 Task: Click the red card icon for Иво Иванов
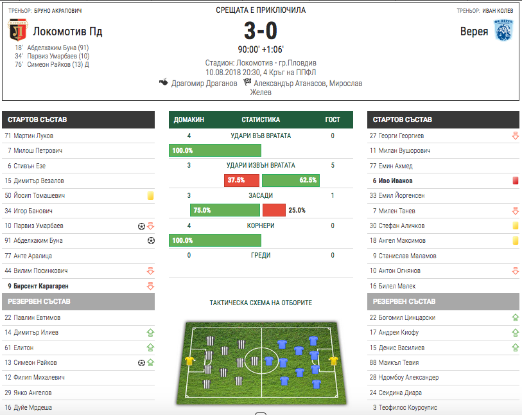tap(516, 181)
